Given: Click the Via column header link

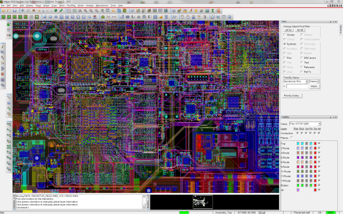Looking at the screenshot, I should click(x=306, y=128).
